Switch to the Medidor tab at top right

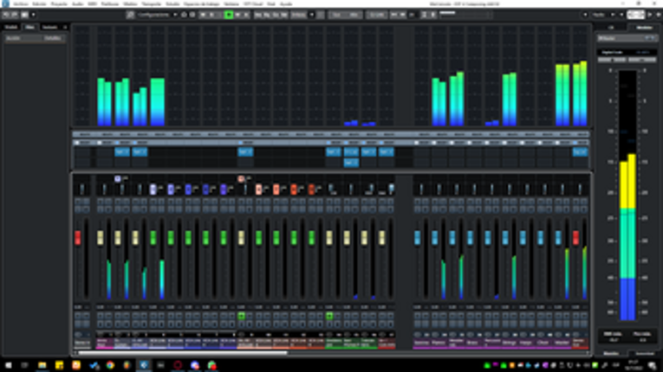pyautogui.click(x=645, y=28)
